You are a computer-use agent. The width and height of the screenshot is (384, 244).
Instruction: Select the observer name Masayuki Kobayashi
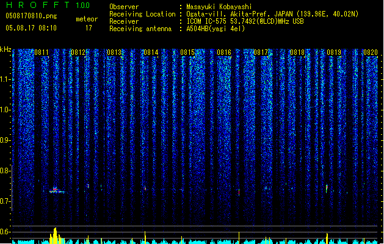coord(219,7)
